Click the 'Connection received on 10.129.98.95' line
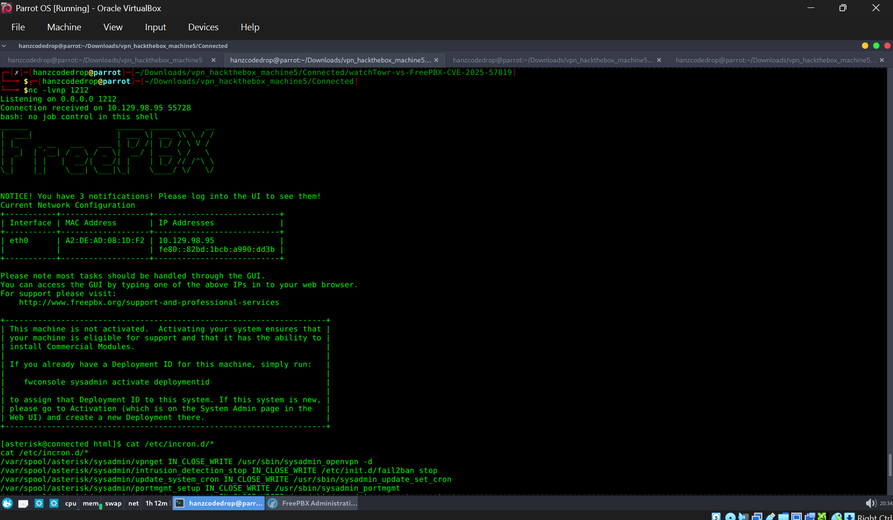Image resolution: width=893 pixels, height=520 pixels. coord(95,108)
